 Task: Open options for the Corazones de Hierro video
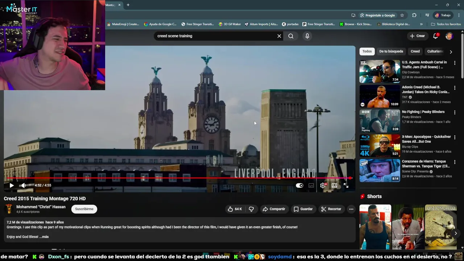pyautogui.click(x=455, y=162)
